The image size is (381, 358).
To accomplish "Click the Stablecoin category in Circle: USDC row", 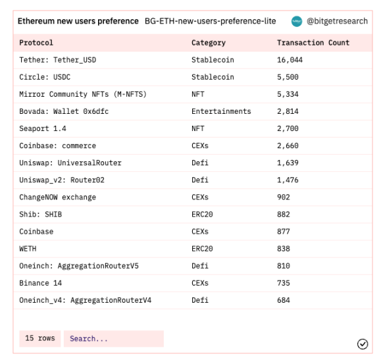I will (x=213, y=77).
